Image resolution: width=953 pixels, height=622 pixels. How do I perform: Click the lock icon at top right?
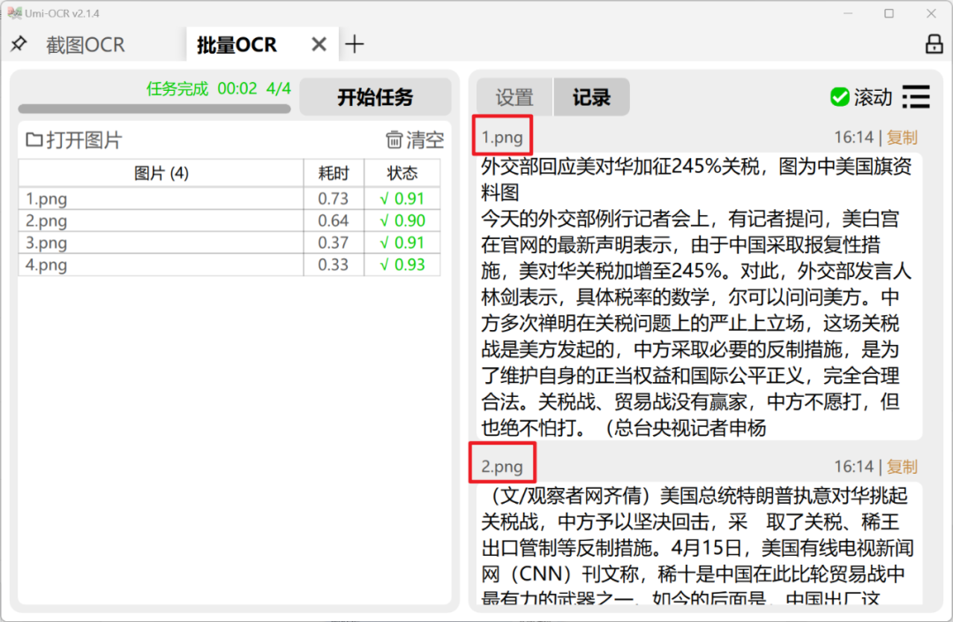coord(934,43)
